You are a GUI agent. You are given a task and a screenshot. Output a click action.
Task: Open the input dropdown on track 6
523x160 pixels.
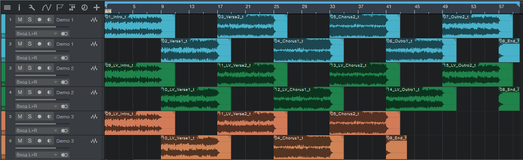[x=37, y=155]
